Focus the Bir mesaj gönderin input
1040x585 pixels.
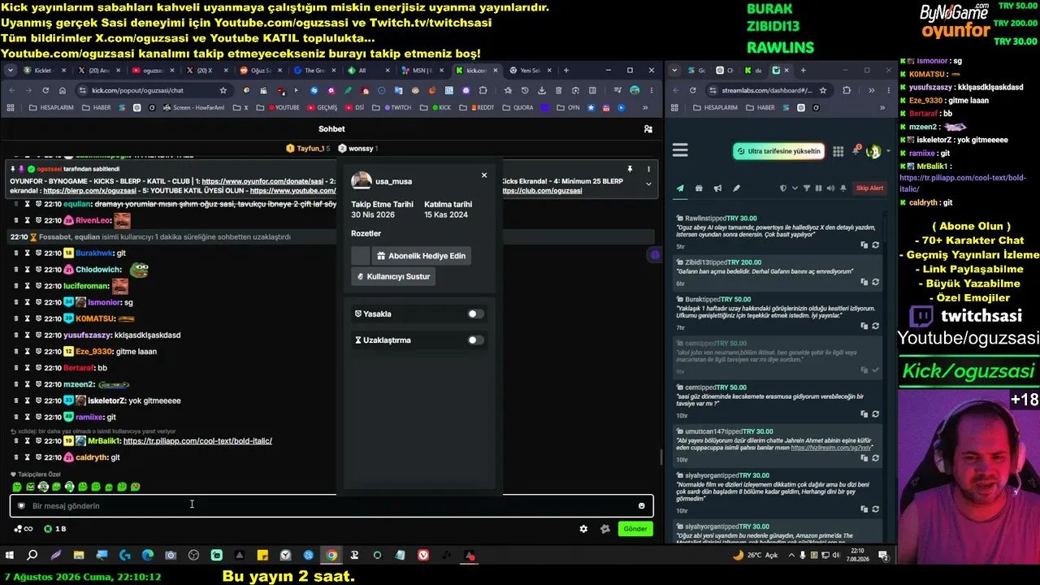(331, 505)
